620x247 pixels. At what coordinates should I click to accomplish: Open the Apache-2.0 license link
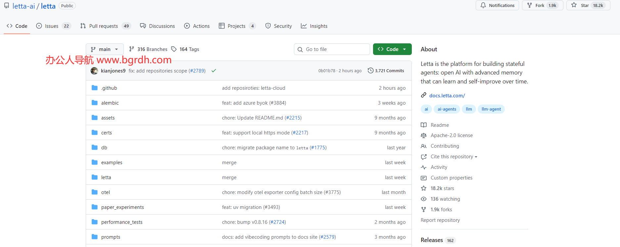click(452, 135)
